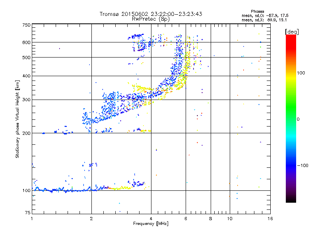Click the 'Frequency [MHz]' axis label
The image size is (318, 238).
coord(151,224)
